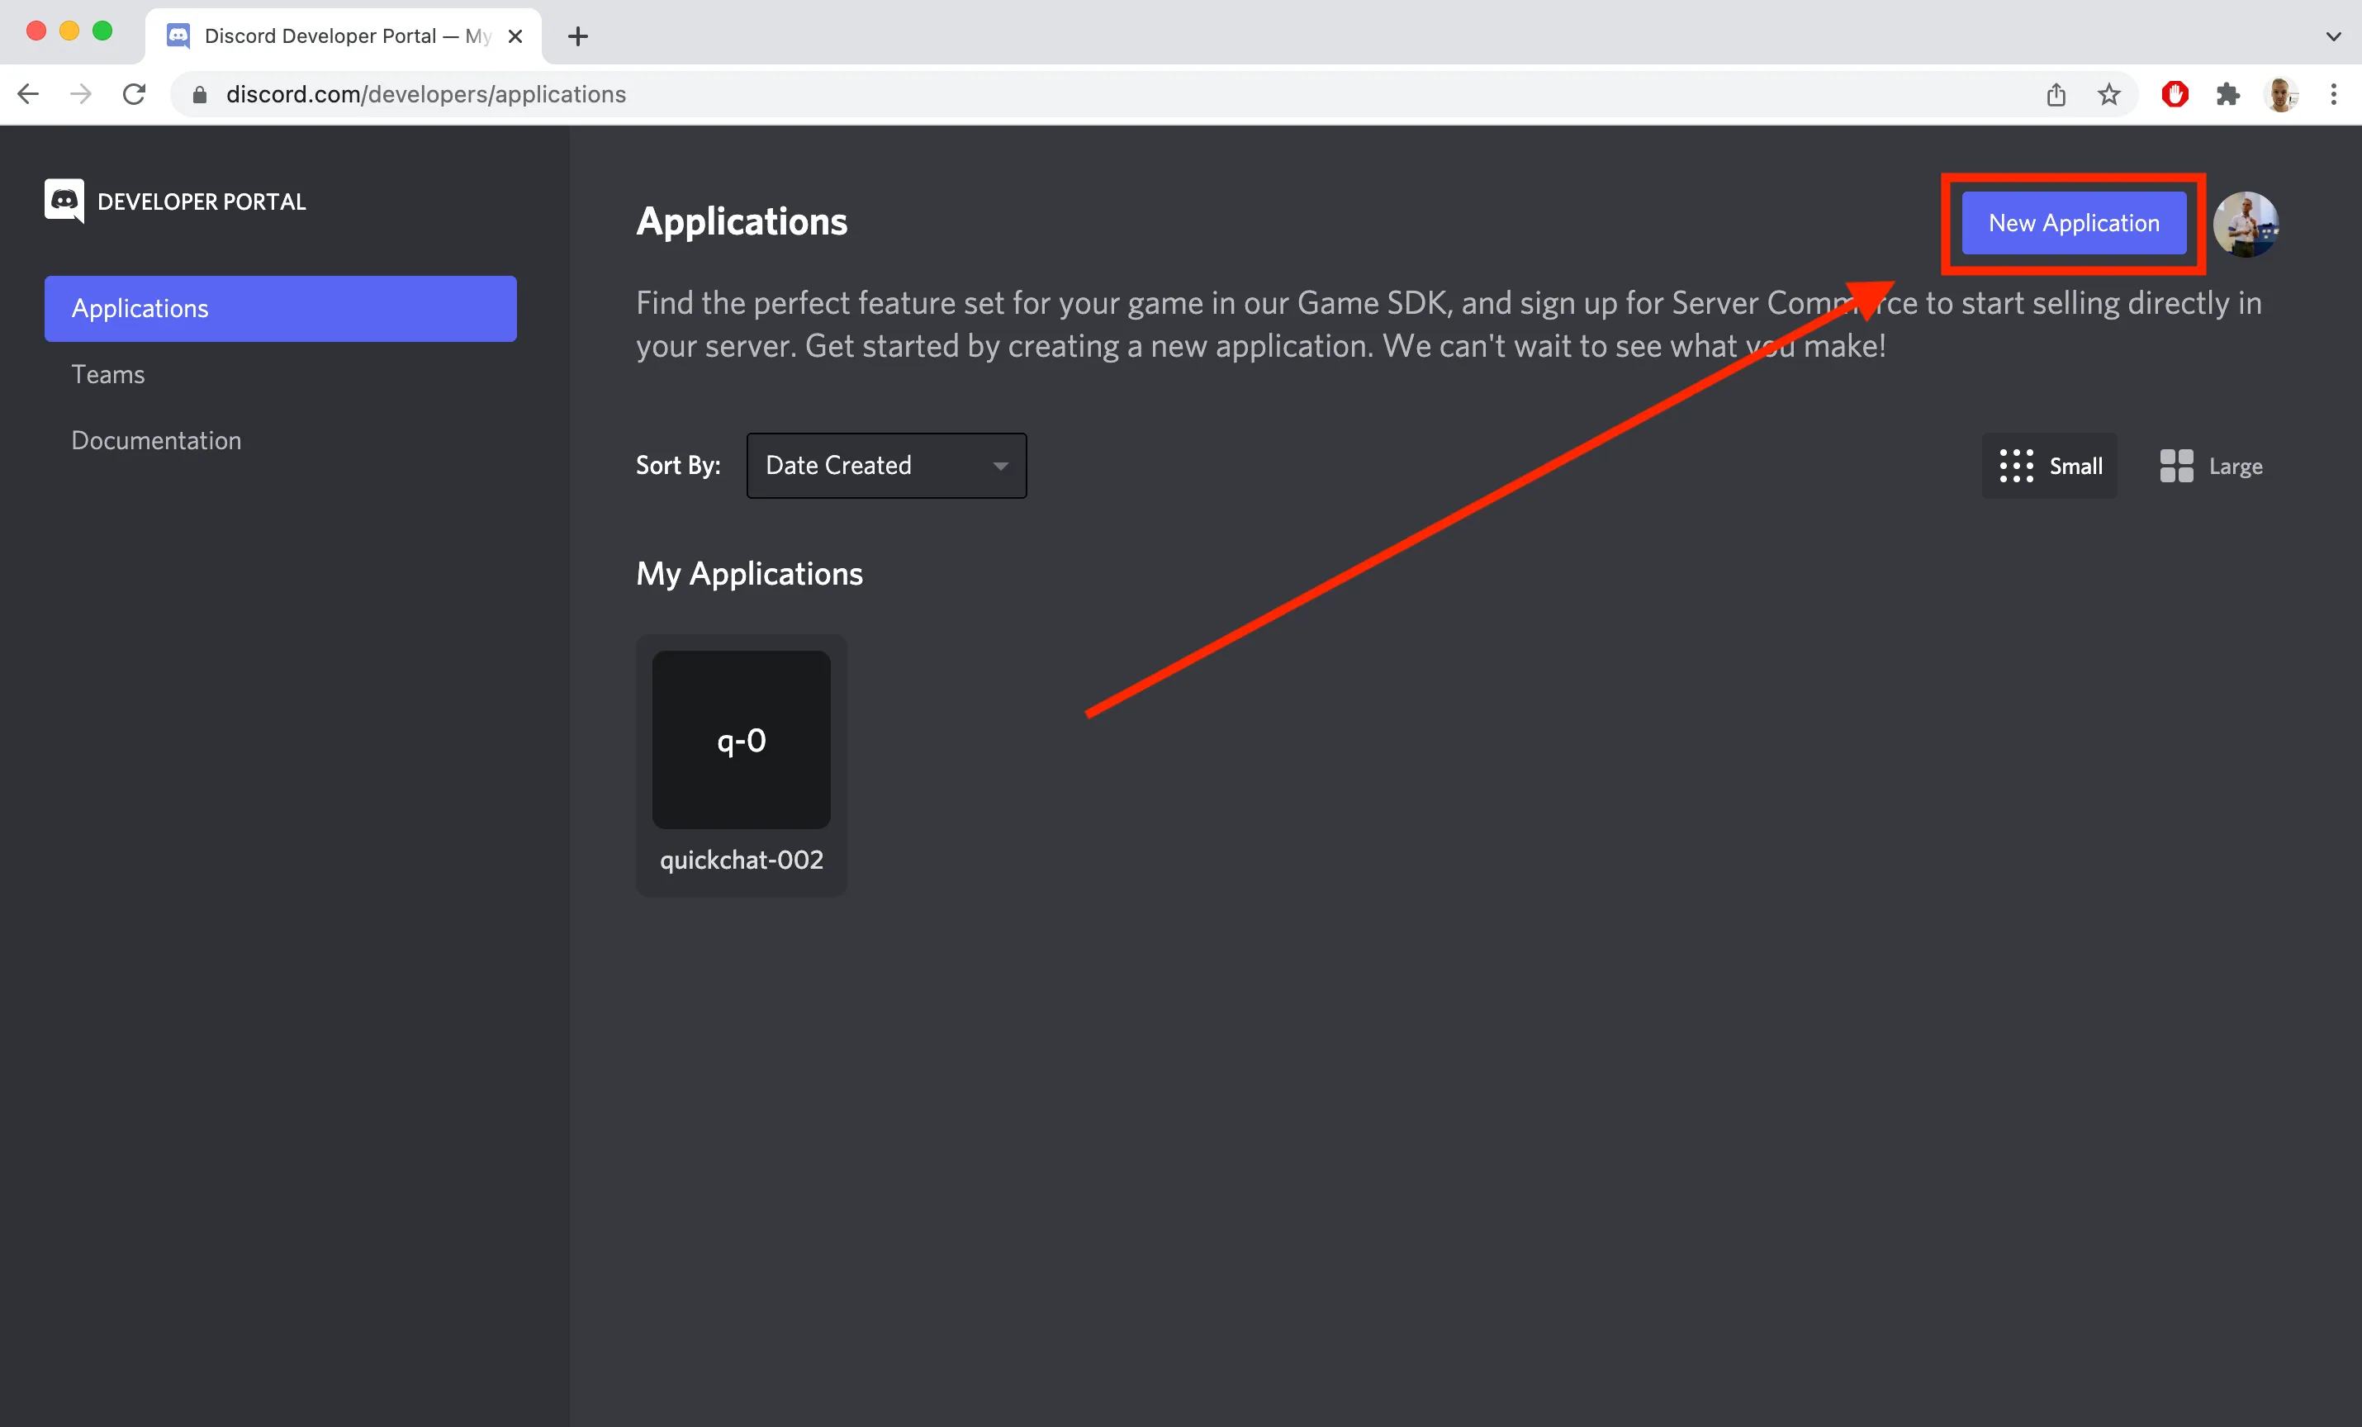Open the red ad blocker extension

click(x=2174, y=94)
